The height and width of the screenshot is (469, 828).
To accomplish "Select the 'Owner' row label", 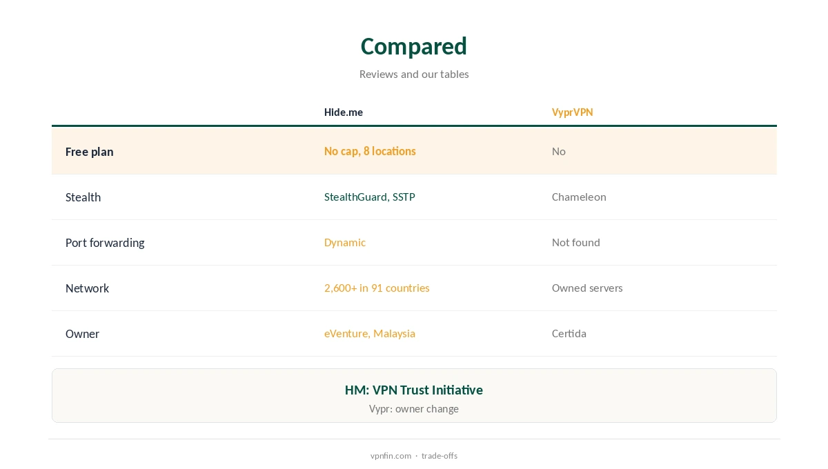I will pos(82,334).
